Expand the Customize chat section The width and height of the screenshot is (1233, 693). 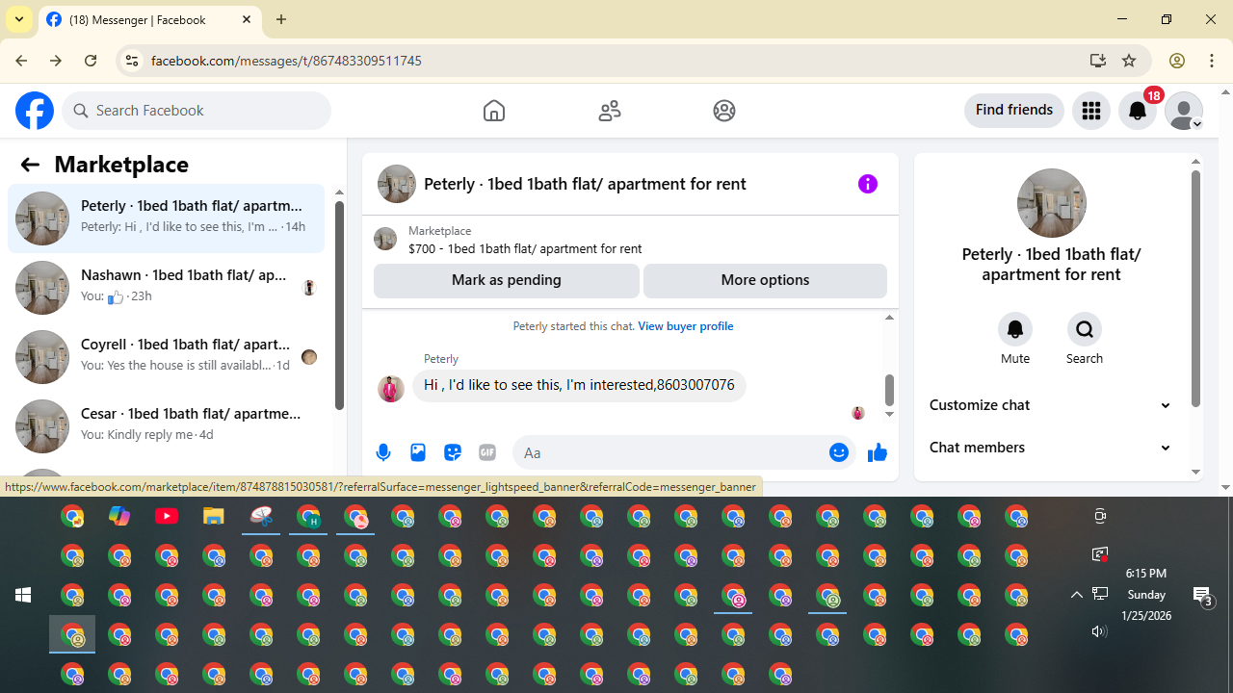tap(1050, 405)
